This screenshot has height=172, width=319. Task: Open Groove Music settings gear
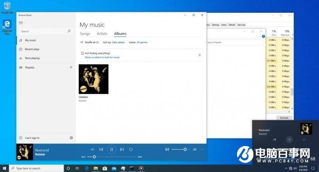tap(71, 138)
